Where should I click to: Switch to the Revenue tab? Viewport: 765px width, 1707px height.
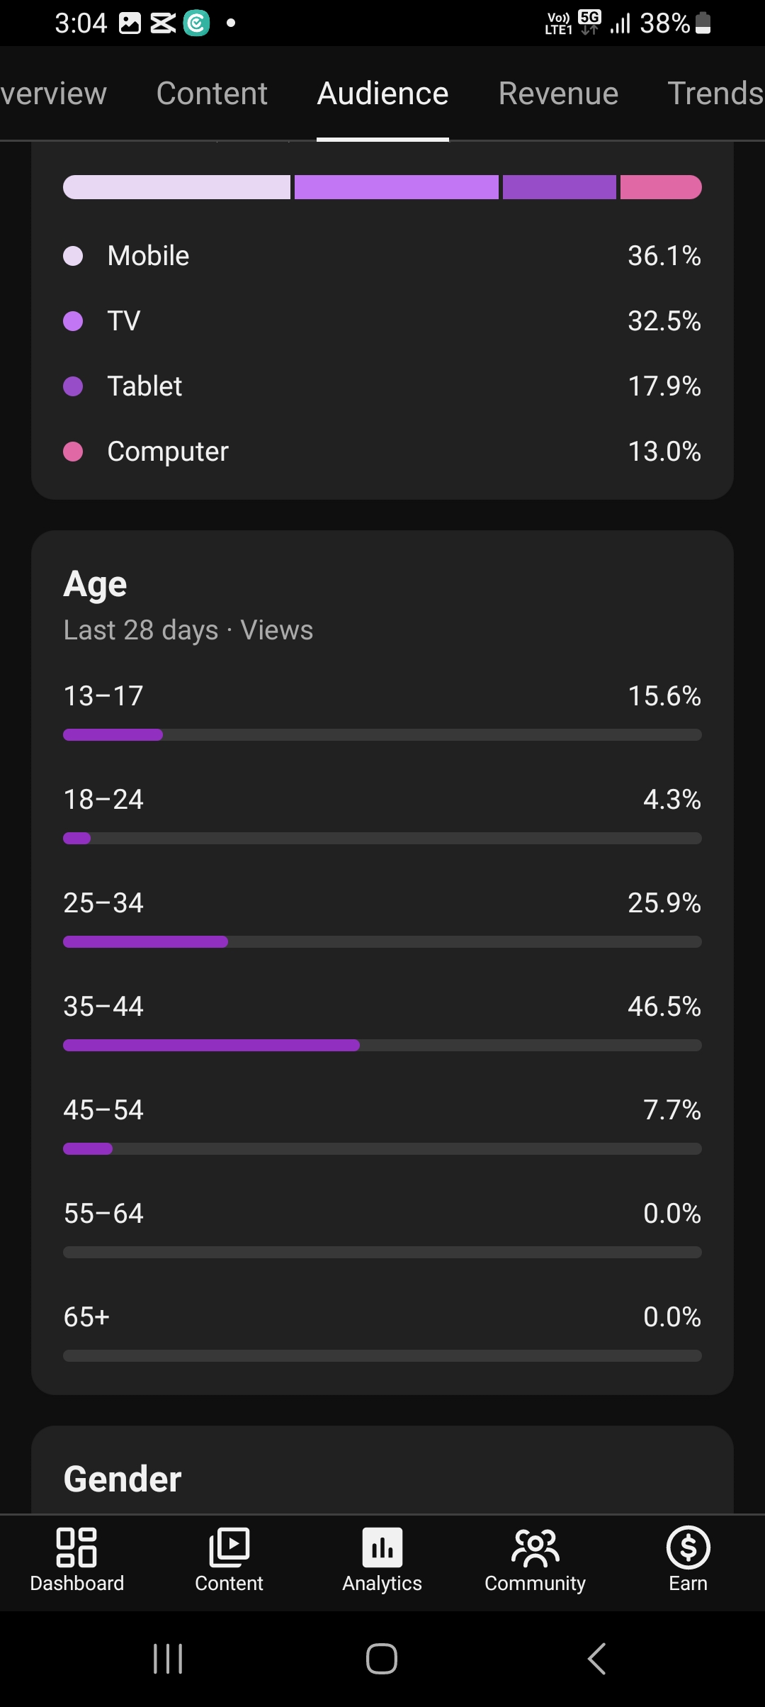click(558, 94)
